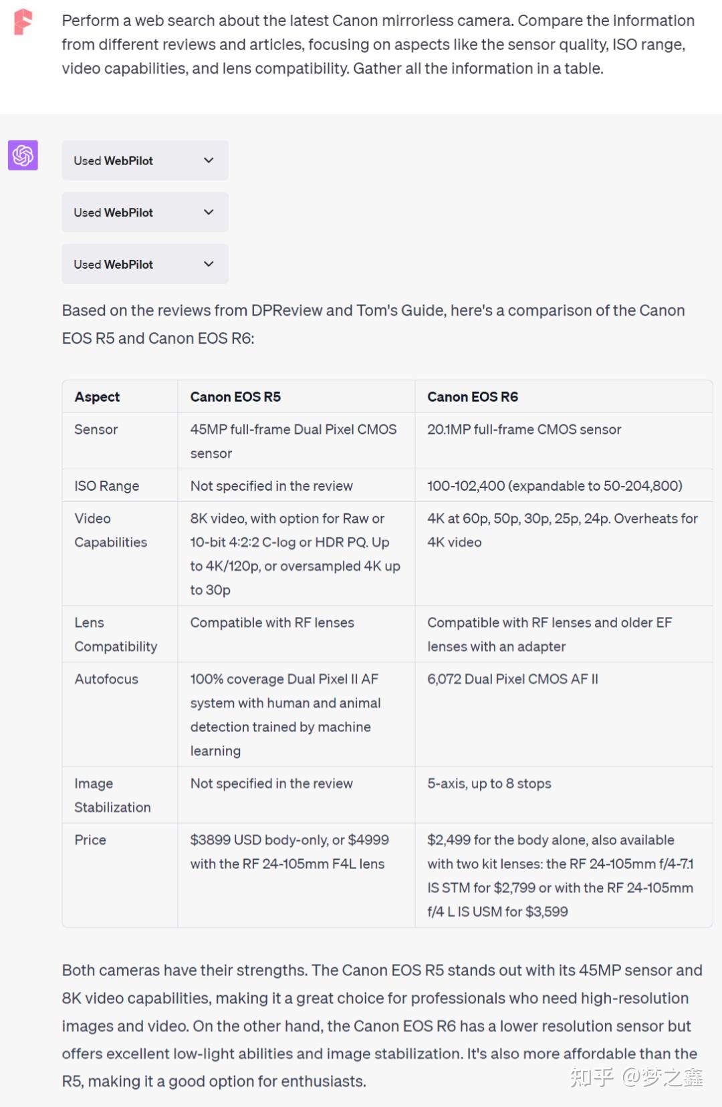Click the R6 ISO value 100-102,400 cell
The width and height of the screenshot is (722, 1107).
tap(554, 486)
